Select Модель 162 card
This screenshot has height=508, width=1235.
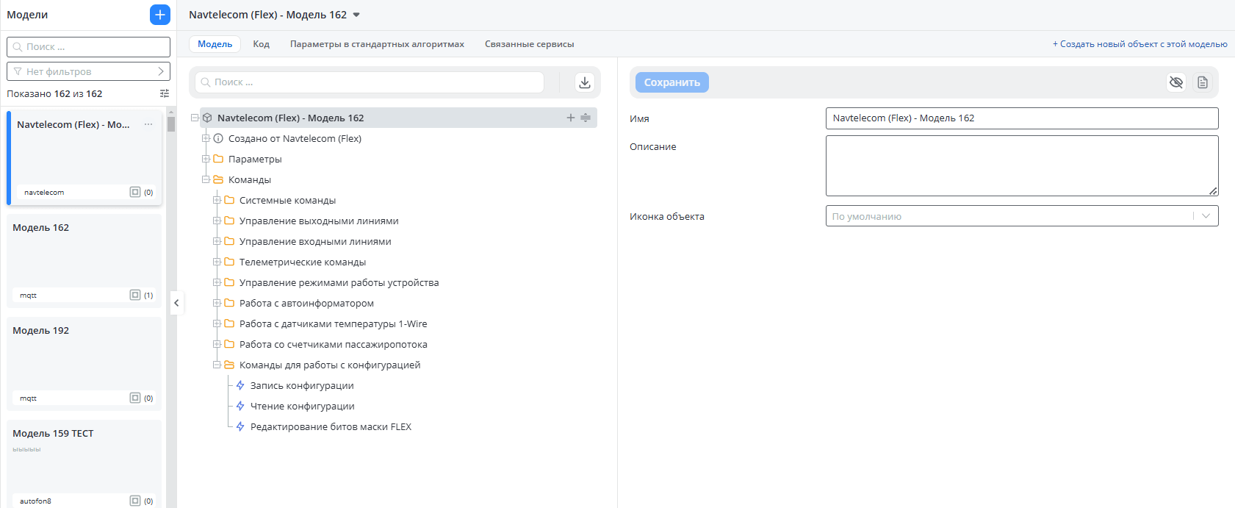[84, 261]
